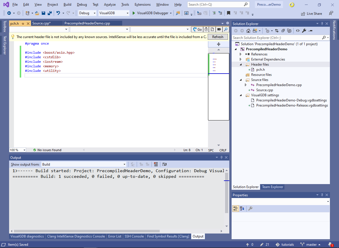This screenshot has height=248, width=339.
Task: Open Properties wrench in Solution Explorer toolbar
Action: coord(304,31)
